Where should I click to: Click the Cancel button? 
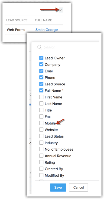click(x=79, y=188)
